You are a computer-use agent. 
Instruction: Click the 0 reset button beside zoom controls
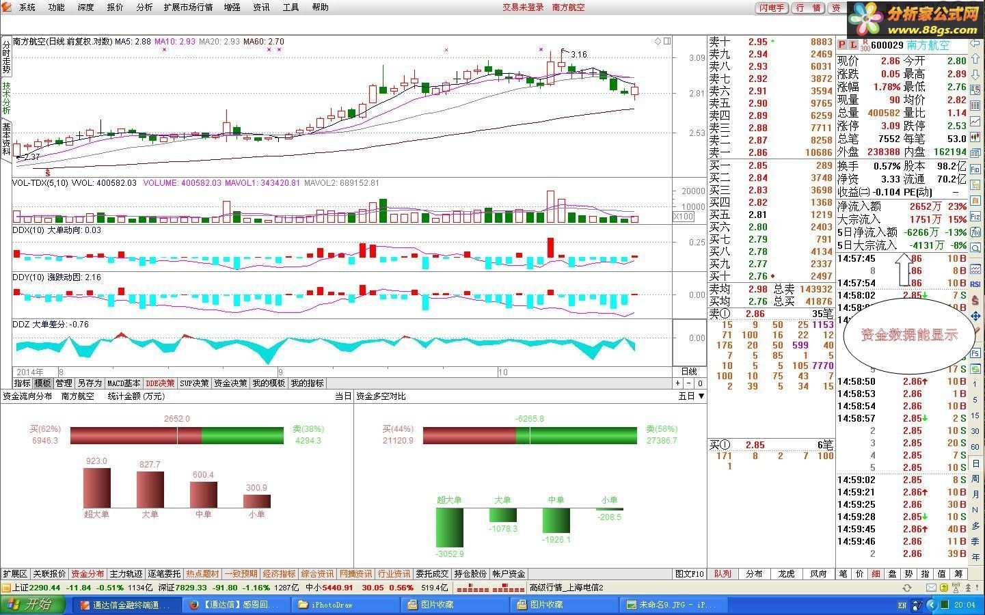pyautogui.click(x=700, y=383)
